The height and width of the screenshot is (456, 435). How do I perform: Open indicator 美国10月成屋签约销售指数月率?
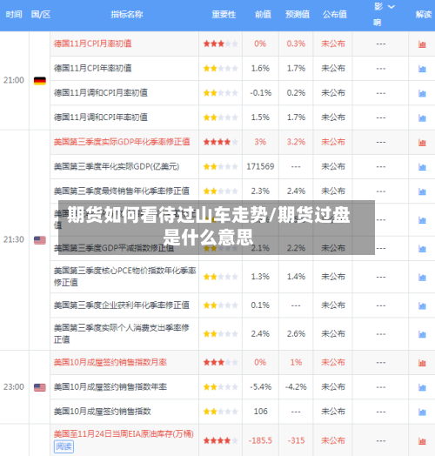tap(110, 362)
